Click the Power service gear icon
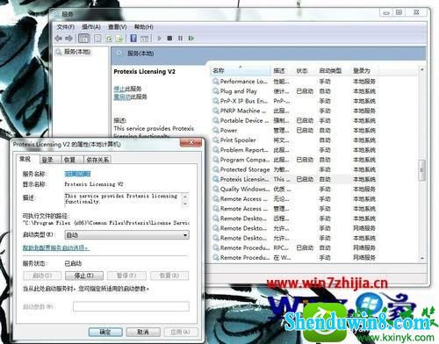The width and height of the screenshot is (439, 344). tap(216, 130)
